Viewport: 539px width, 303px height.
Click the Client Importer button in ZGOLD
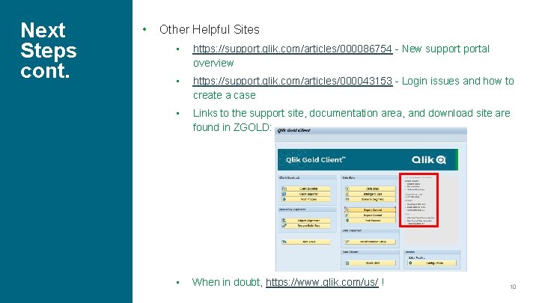(x=306, y=194)
